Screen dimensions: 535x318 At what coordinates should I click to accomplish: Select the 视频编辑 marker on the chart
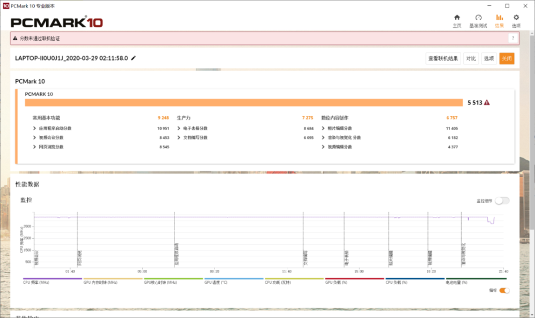tap(430, 258)
